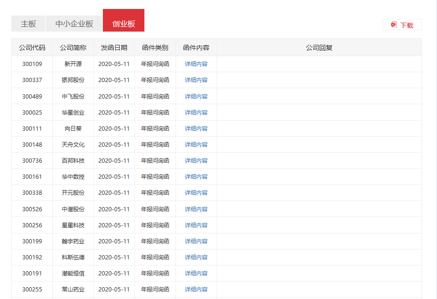Open 详细内容 link for 中飞股份

pos(196,96)
